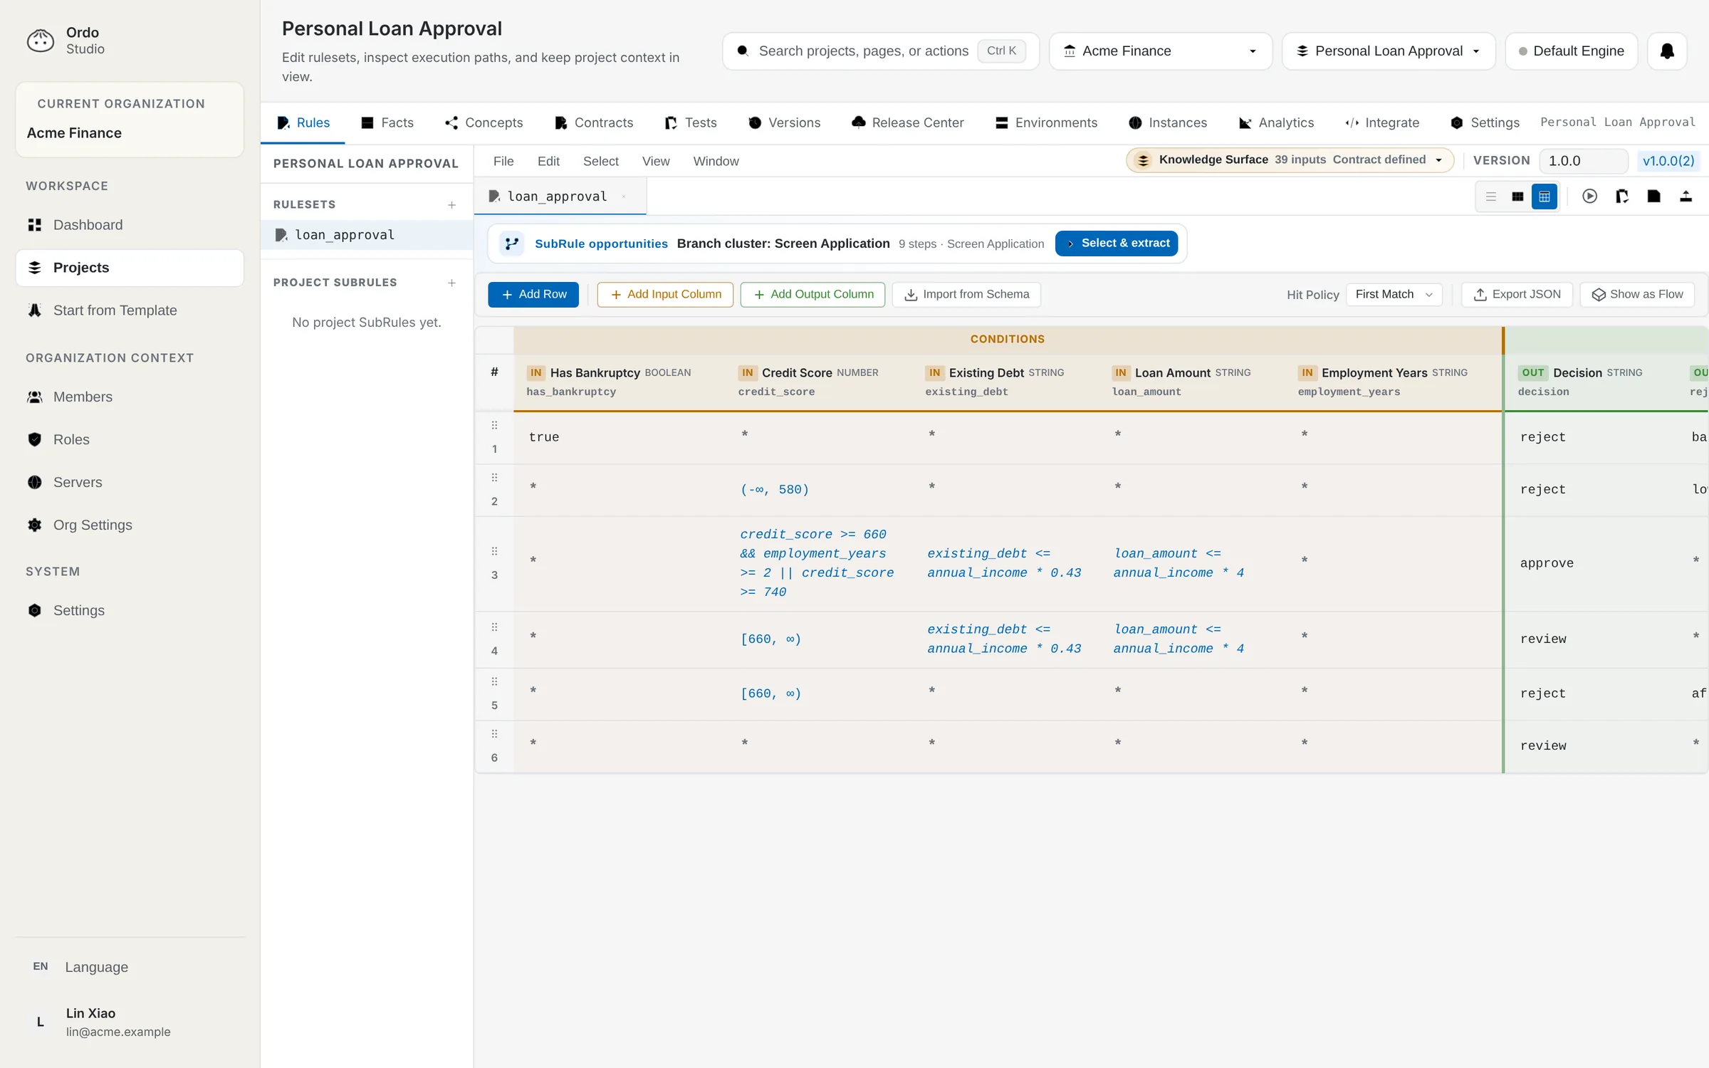Click the notification bell icon
The image size is (1709, 1068).
click(x=1667, y=51)
